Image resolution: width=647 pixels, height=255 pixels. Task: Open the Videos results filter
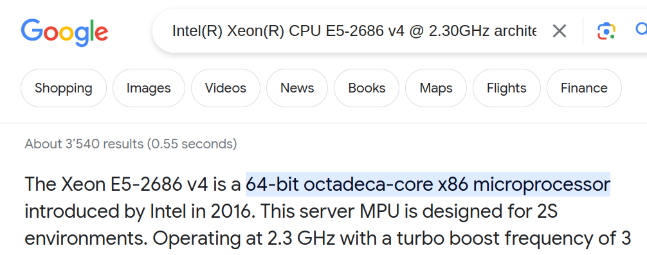pyautogui.click(x=226, y=88)
